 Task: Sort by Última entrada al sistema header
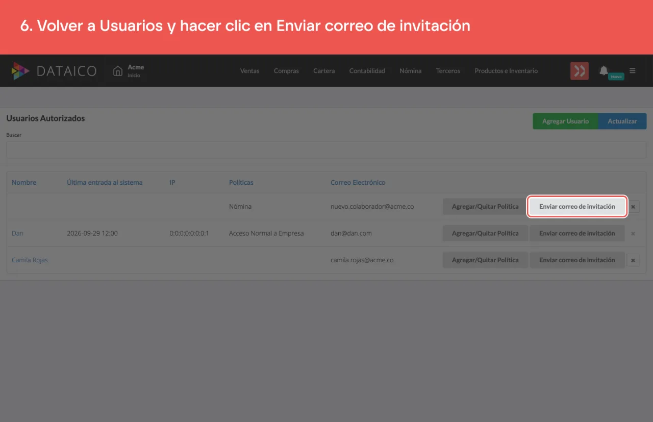[x=105, y=182]
